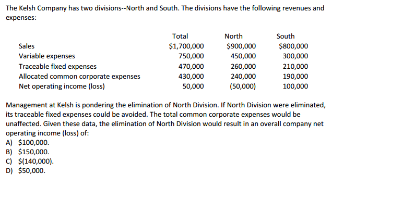Click total traceable fixed expenses 470,000
Screen dimensions: 403x211
pos(191,66)
